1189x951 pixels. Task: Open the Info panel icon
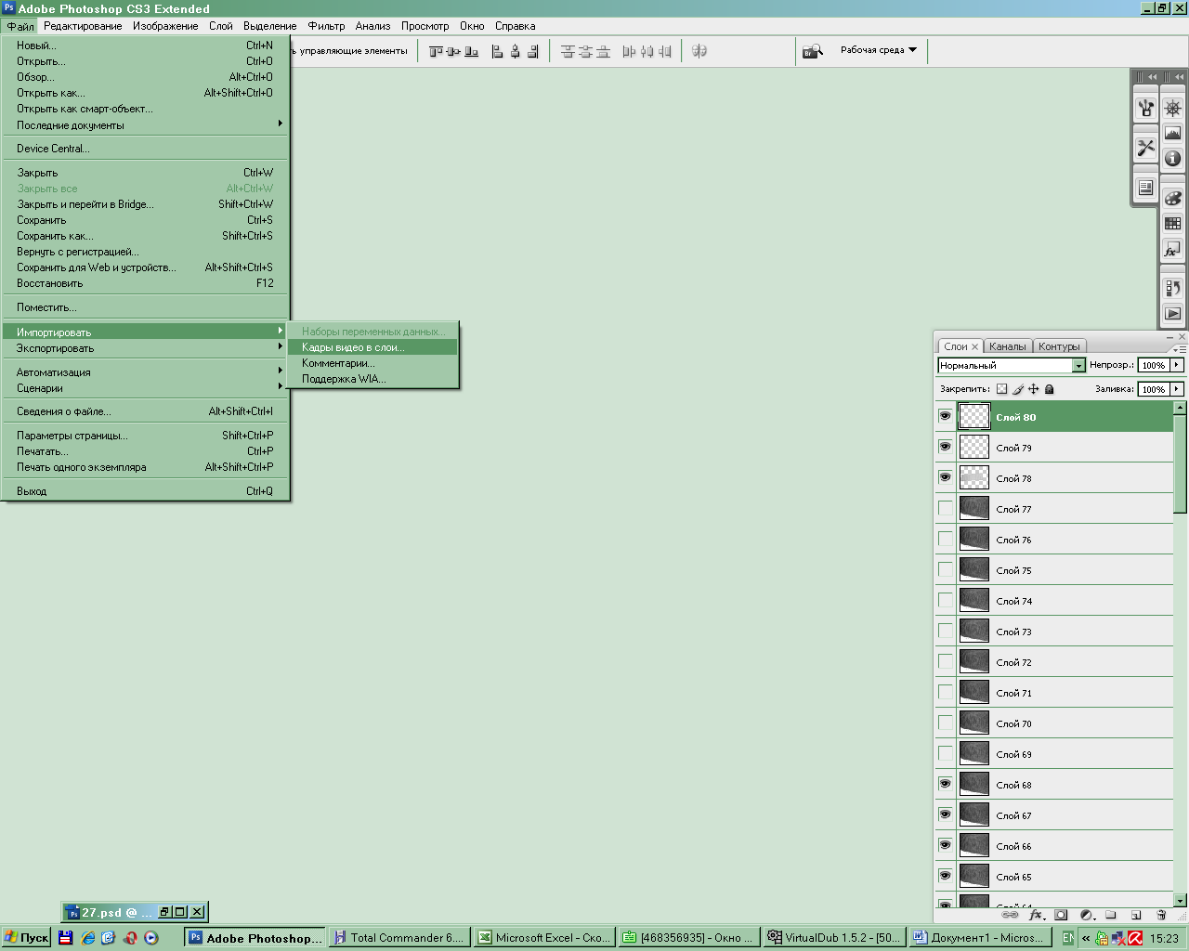click(x=1173, y=158)
